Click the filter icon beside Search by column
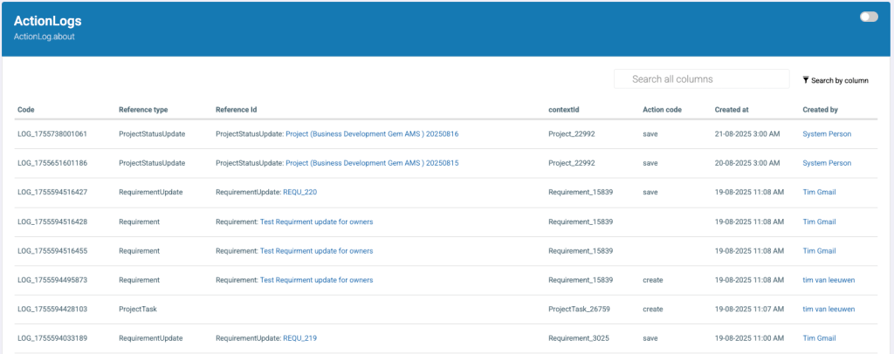The height and width of the screenshot is (354, 894). pyautogui.click(x=806, y=80)
